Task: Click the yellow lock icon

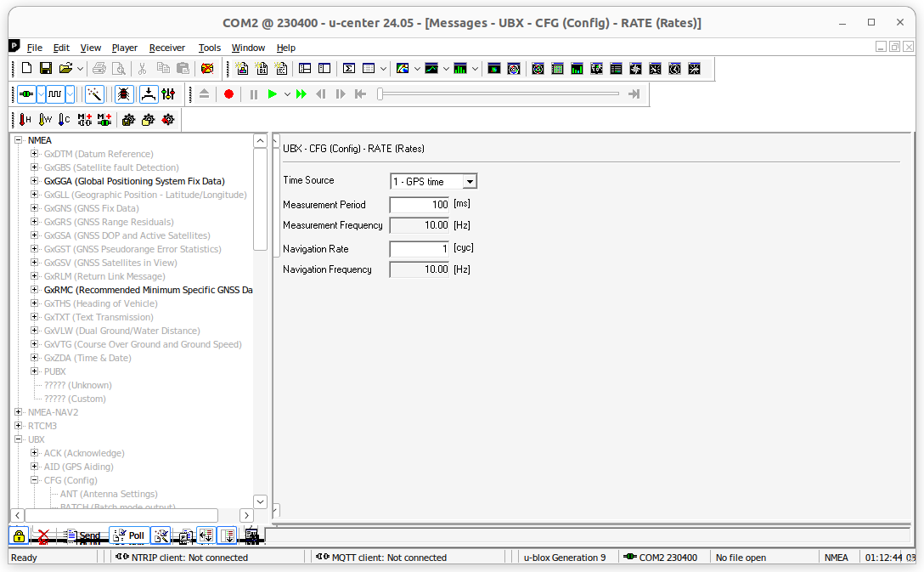Action: [19, 536]
